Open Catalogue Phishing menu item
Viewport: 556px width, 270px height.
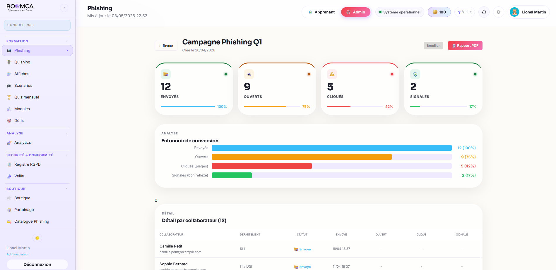coord(37,221)
